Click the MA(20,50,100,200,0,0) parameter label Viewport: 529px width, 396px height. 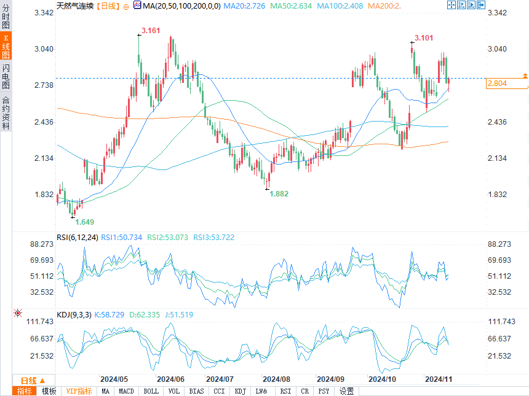tap(181, 6)
